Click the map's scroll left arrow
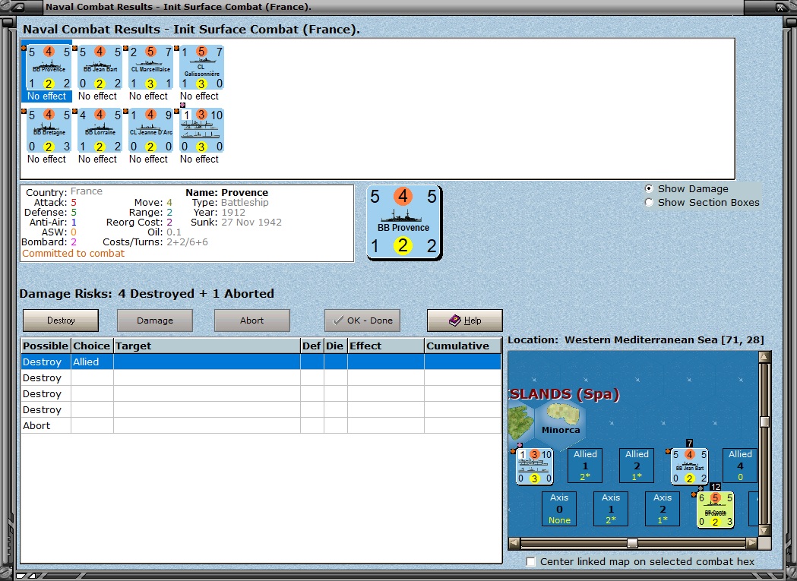Viewport: 797px width, 581px height. tap(514, 543)
